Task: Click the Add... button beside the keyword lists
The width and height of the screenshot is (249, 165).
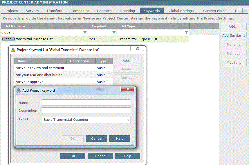Action: click(233, 26)
